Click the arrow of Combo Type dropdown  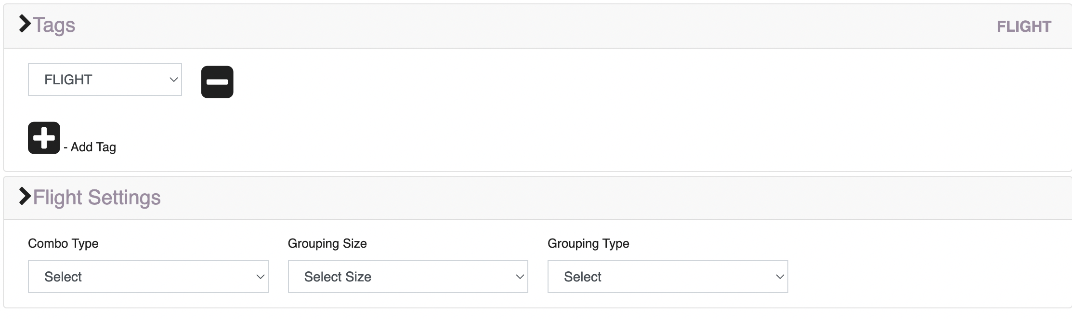coord(261,277)
